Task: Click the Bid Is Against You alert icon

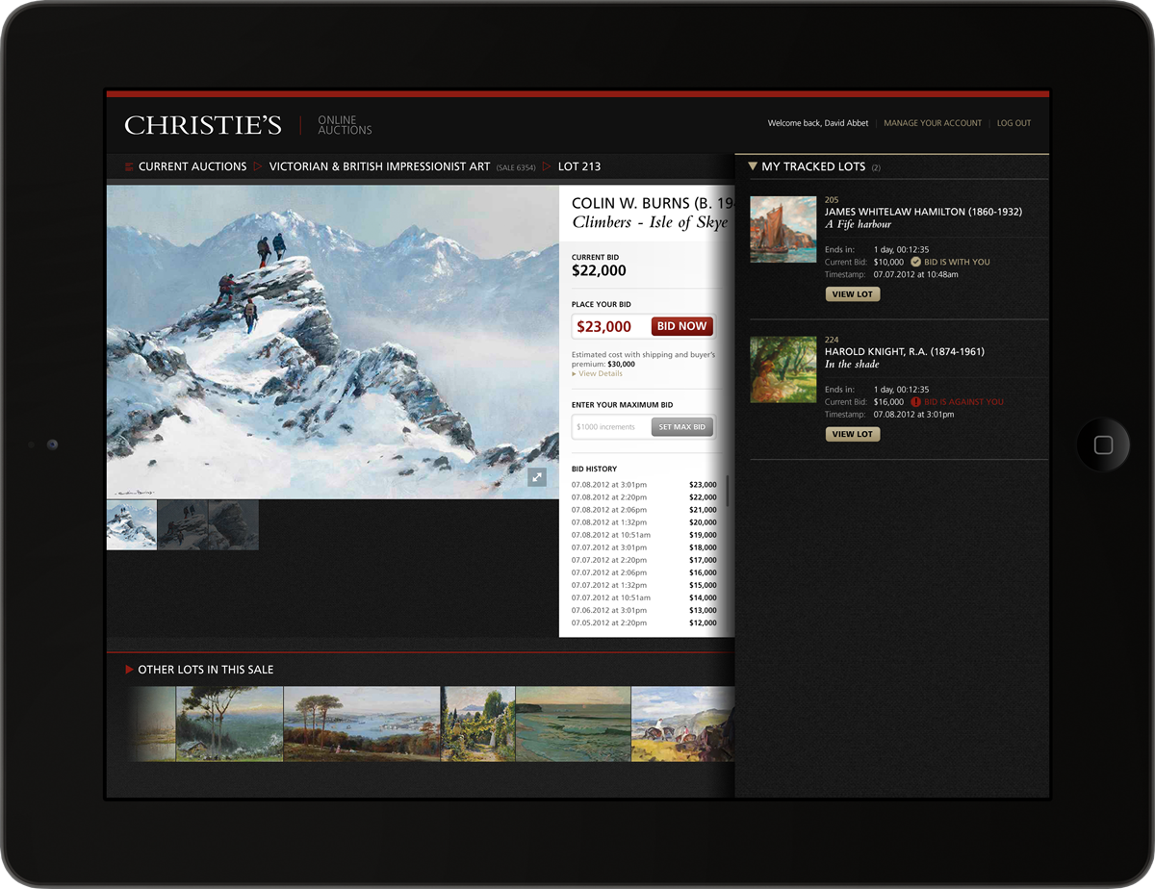Action: point(916,402)
